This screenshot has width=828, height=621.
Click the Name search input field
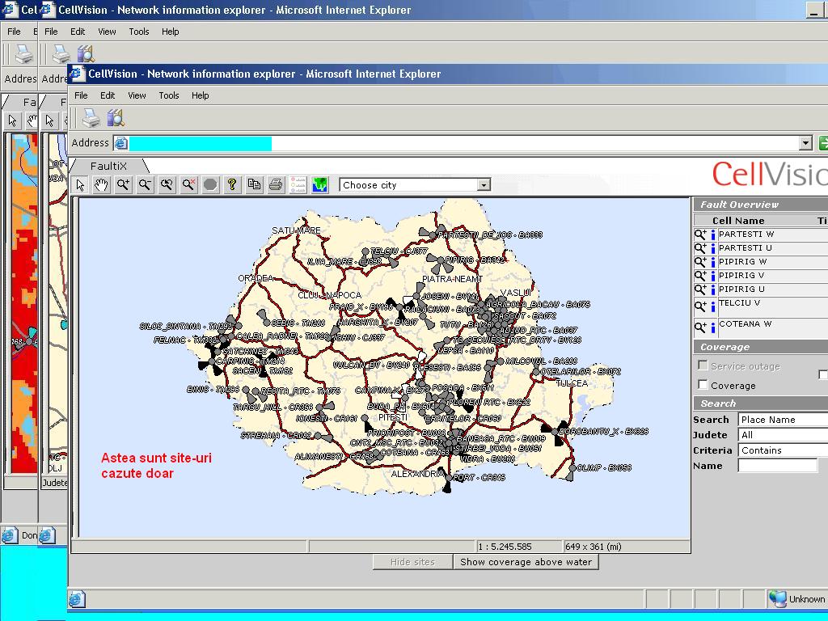pyautogui.click(x=777, y=466)
